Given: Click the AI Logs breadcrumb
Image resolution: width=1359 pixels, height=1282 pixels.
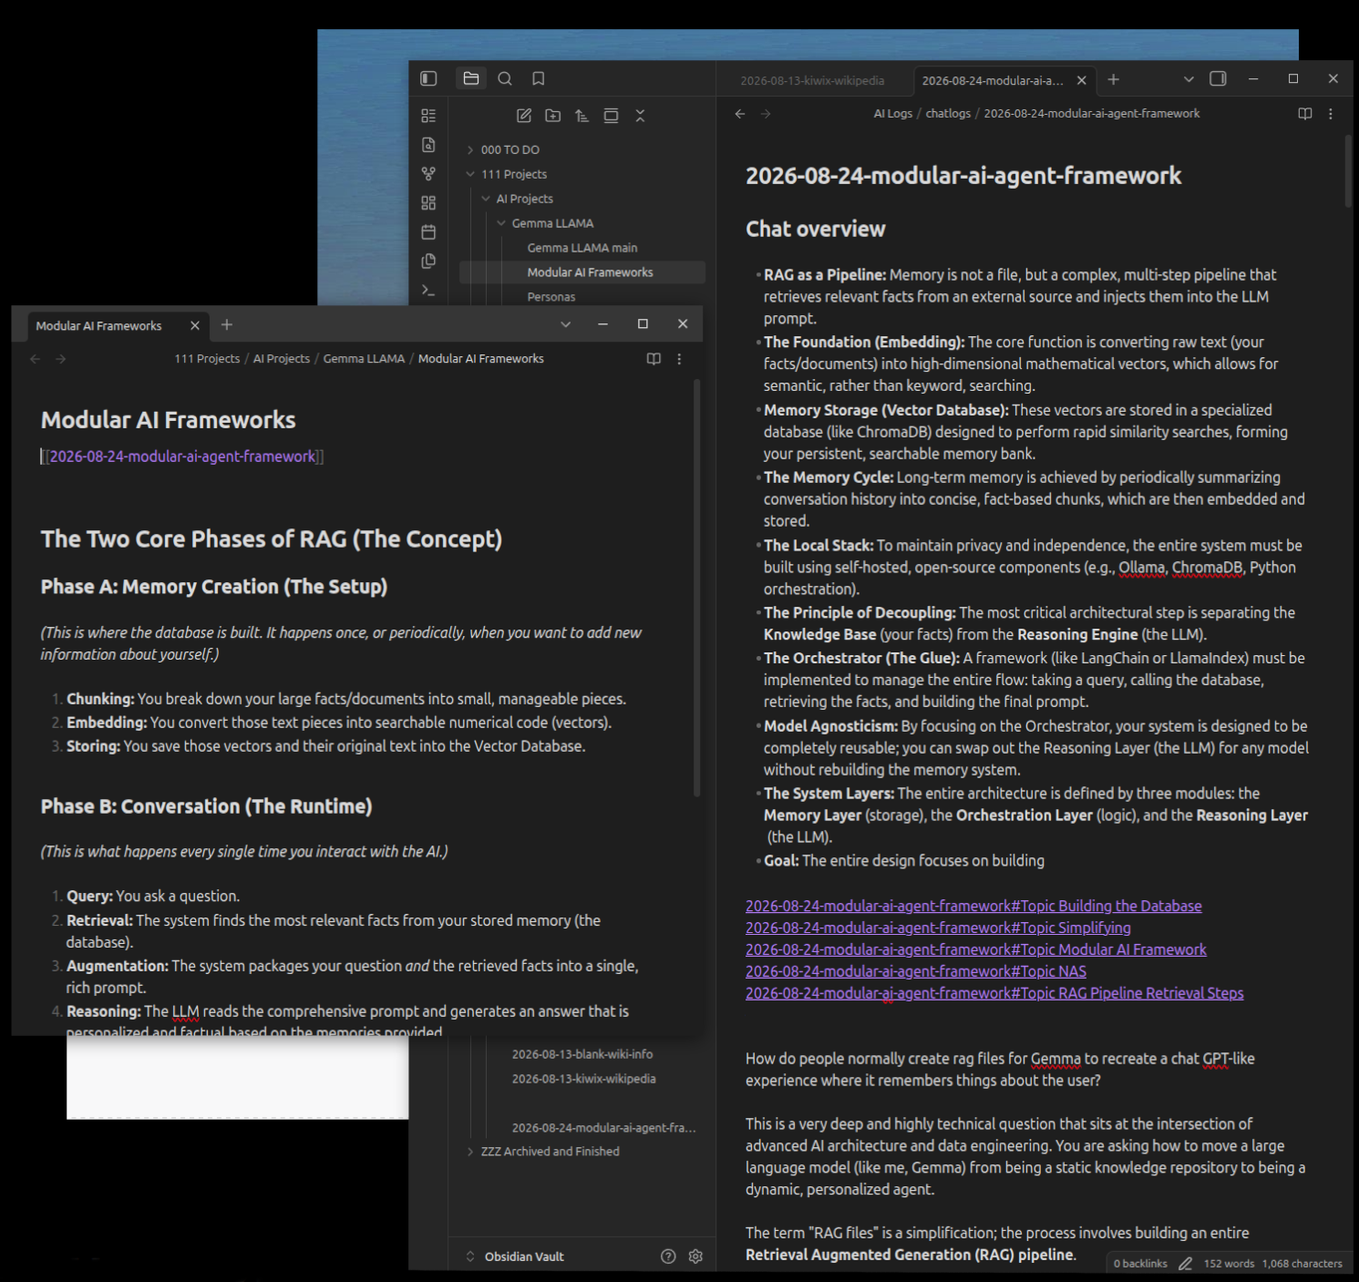Looking at the screenshot, I should click(893, 114).
